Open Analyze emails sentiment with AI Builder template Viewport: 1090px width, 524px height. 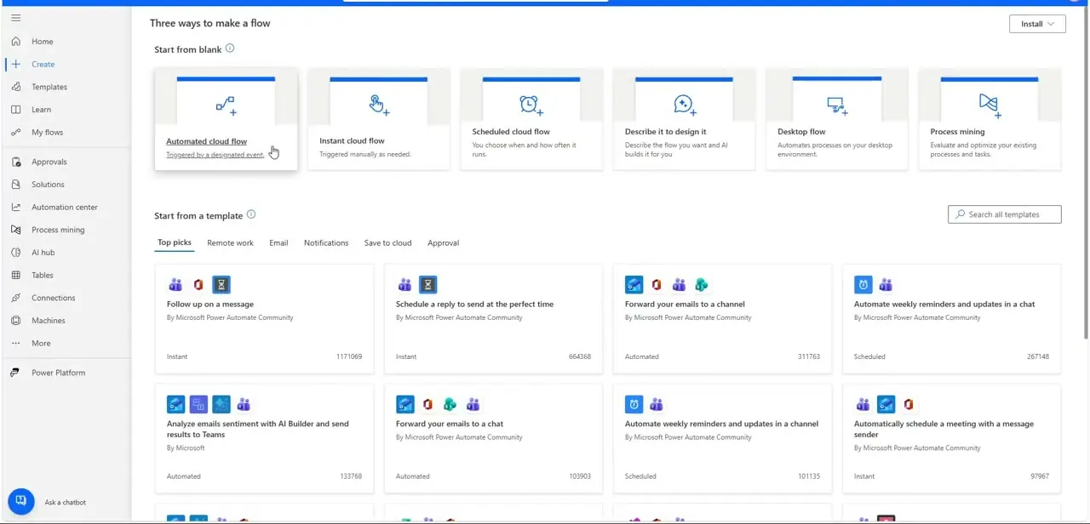[264, 438]
